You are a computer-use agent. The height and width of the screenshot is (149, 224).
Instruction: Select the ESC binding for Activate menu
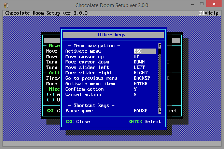click(144, 51)
